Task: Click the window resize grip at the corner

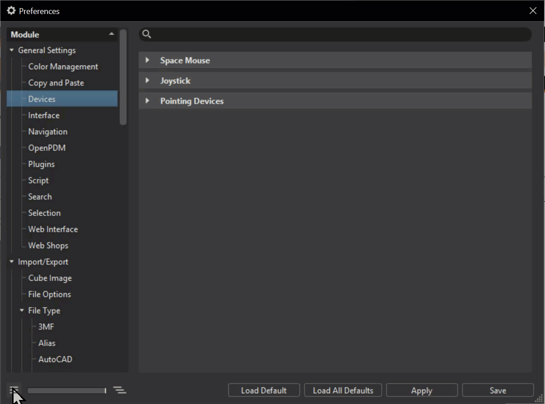Action: pos(539,398)
